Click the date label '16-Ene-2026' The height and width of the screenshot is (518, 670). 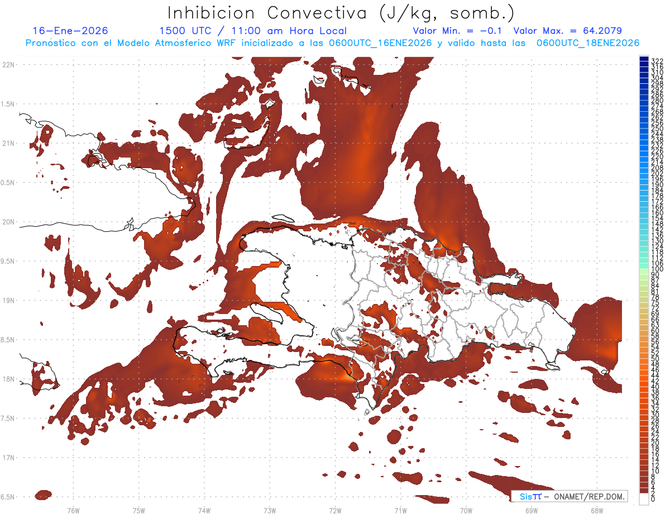[70, 31]
